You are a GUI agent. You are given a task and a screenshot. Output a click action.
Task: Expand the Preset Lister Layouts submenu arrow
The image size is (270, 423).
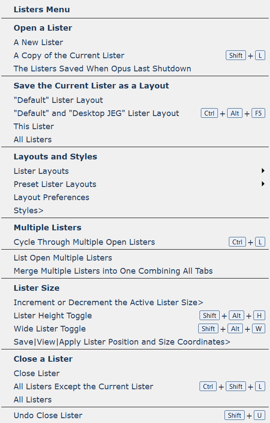(x=263, y=184)
